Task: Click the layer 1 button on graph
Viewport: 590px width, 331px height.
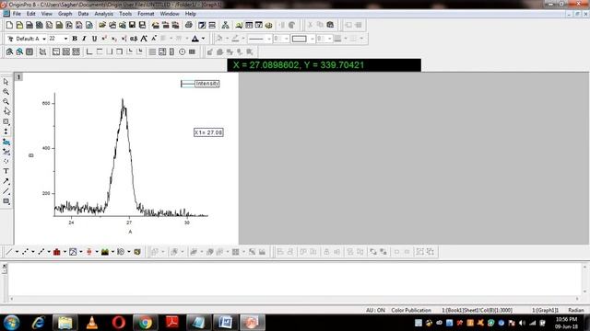Action: (18, 77)
